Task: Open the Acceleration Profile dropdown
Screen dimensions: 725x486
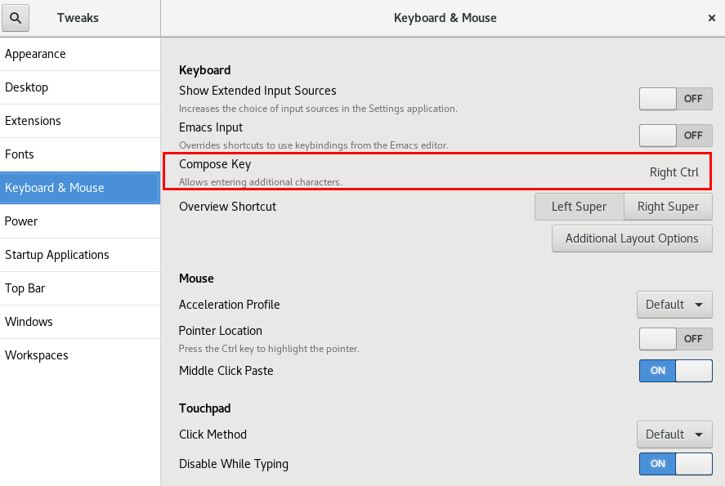Action: pos(674,305)
